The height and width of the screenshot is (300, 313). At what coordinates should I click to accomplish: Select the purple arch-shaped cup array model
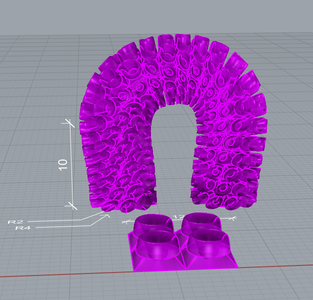click(173, 122)
